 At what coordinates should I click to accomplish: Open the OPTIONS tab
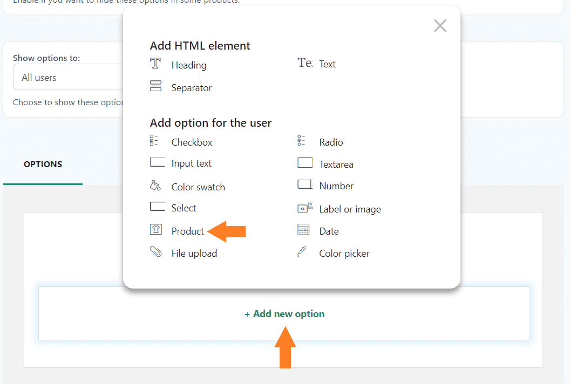pos(43,164)
